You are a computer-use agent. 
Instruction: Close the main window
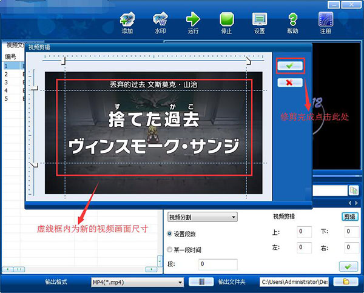pos(351,5)
